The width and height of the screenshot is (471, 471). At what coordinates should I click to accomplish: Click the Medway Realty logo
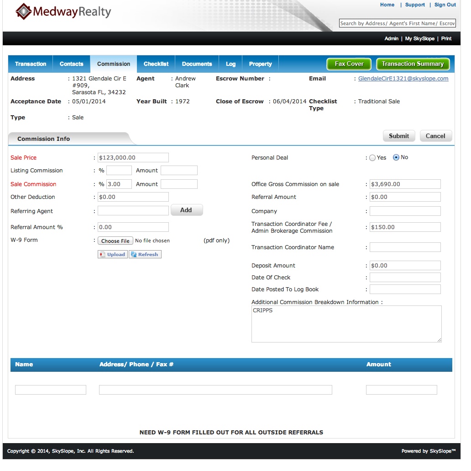pos(63,12)
